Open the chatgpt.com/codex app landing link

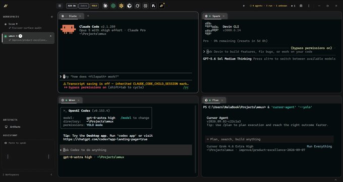pyautogui.click(x=105, y=139)
